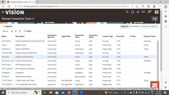Open Intercompany transaction type link
The width and height of the screenshot is (169, 95).
pyautogui.click(x=6, y=41)
